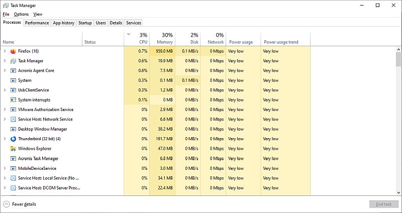Sort by Power usage trend column
The width and height of the screenshot is (402, 213).
tap(285, 39)
